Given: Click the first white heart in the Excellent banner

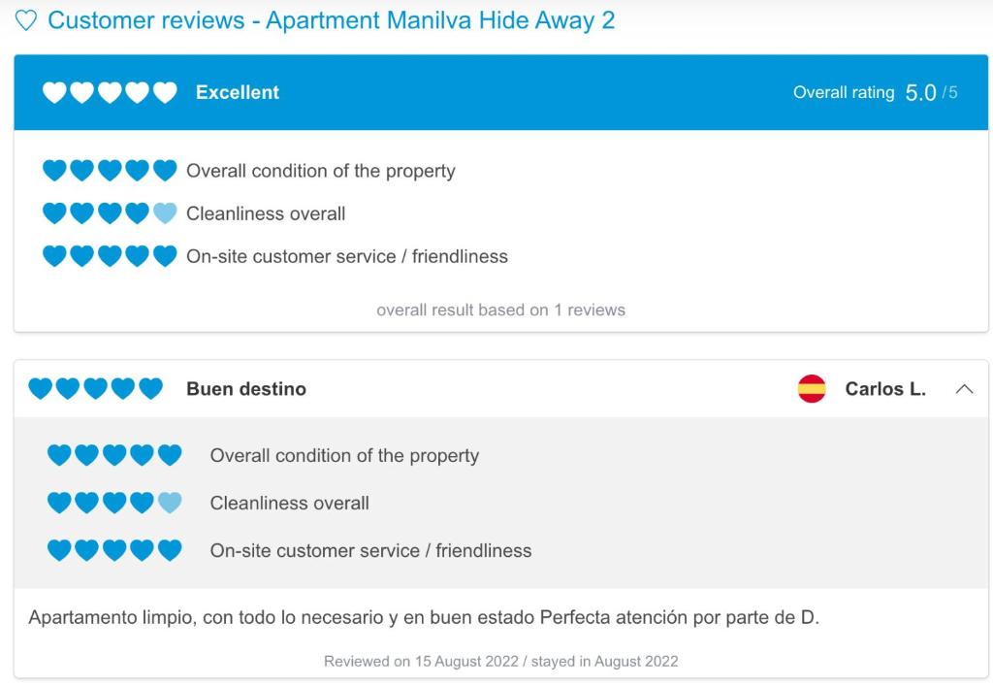Looking at the screenshot, I should click(54, 92).
